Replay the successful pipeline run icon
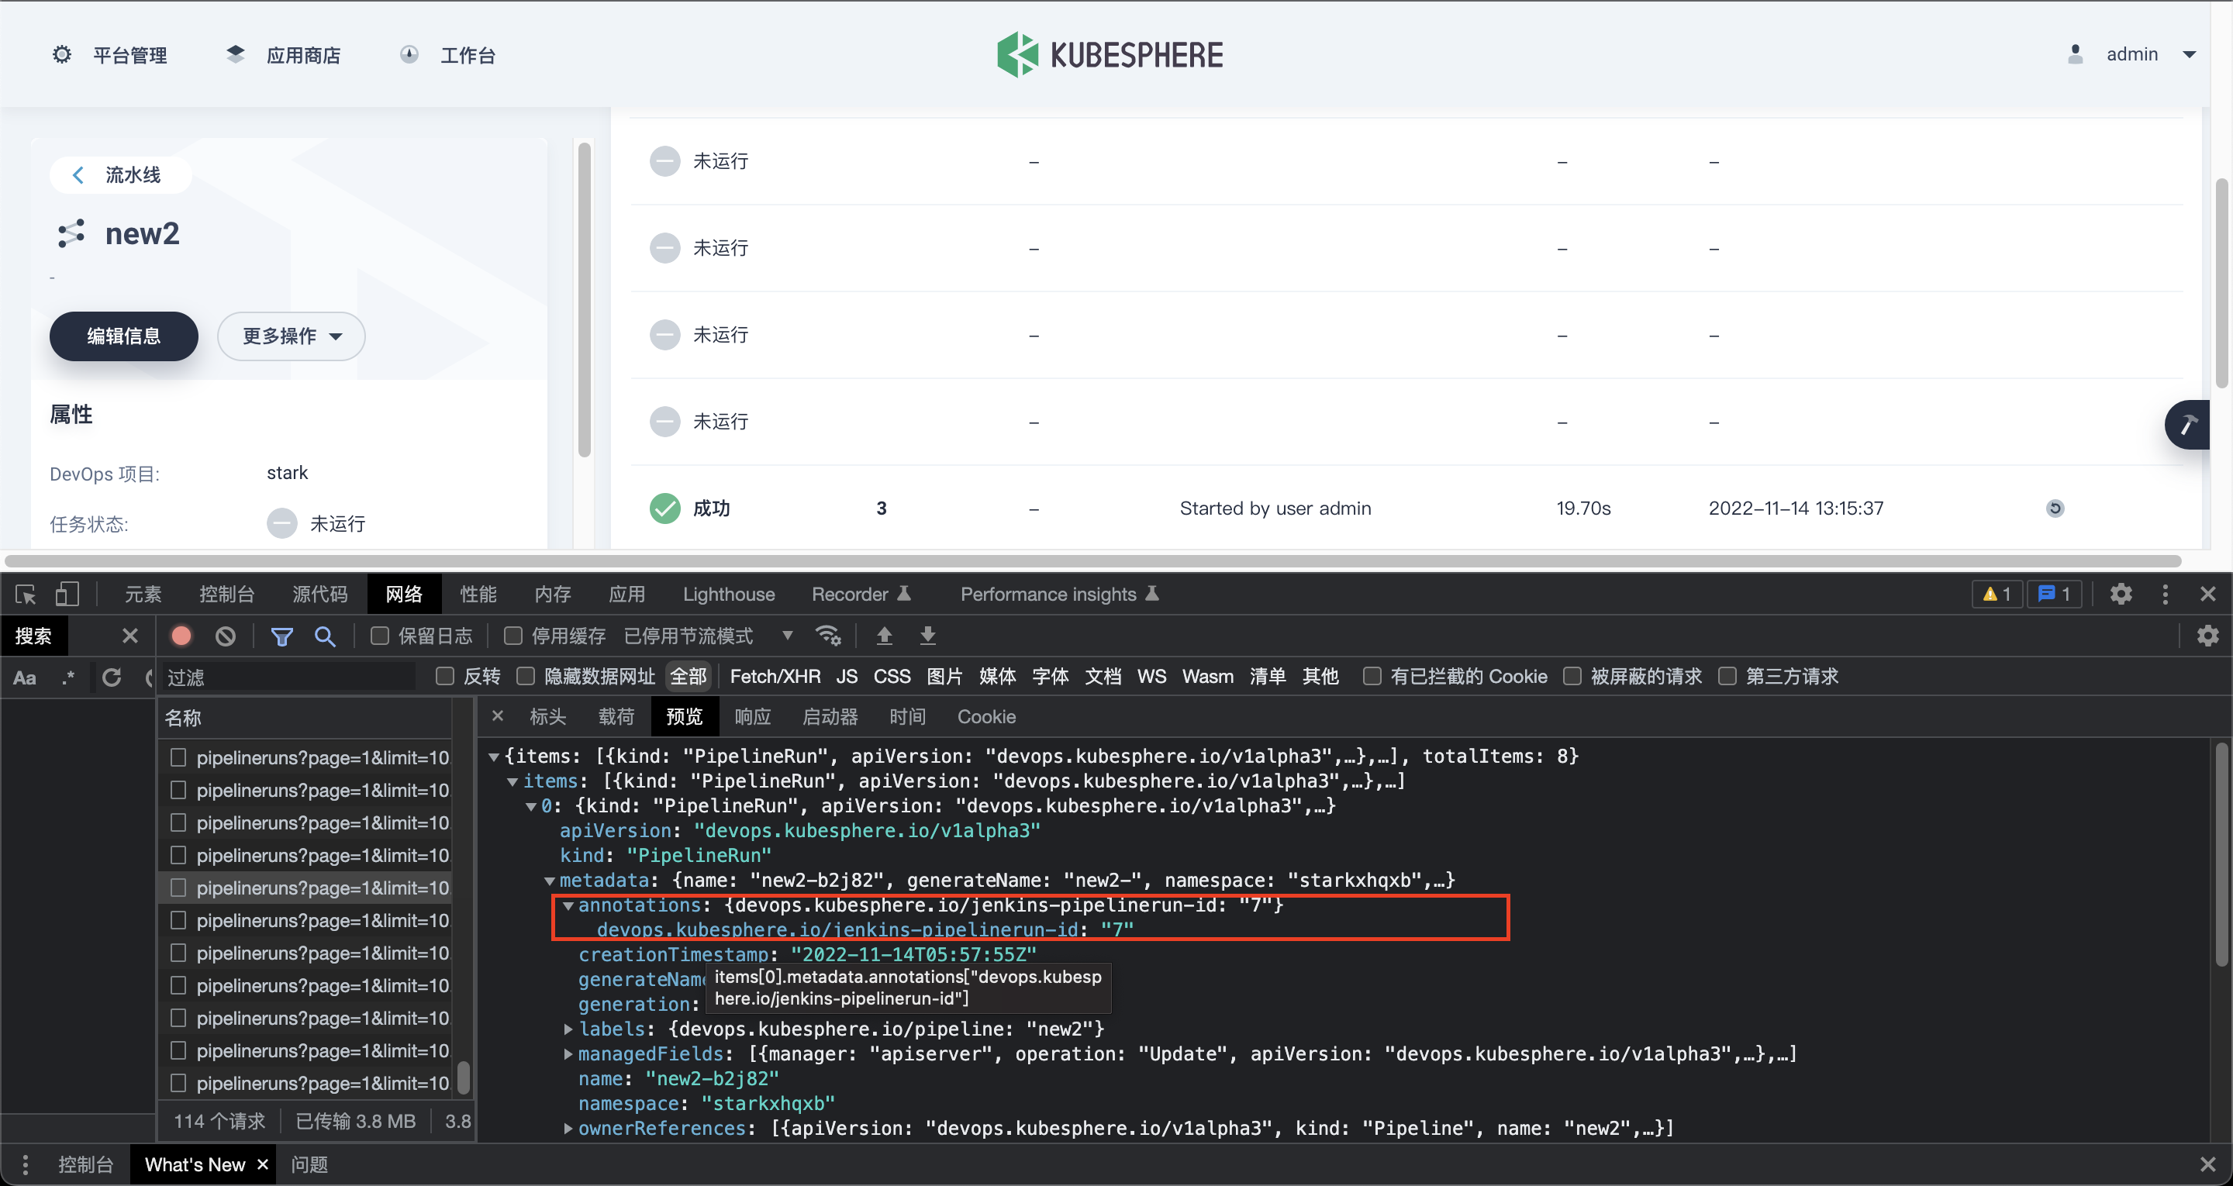Screen dimensions: 2233x1186 (2055, 508)
